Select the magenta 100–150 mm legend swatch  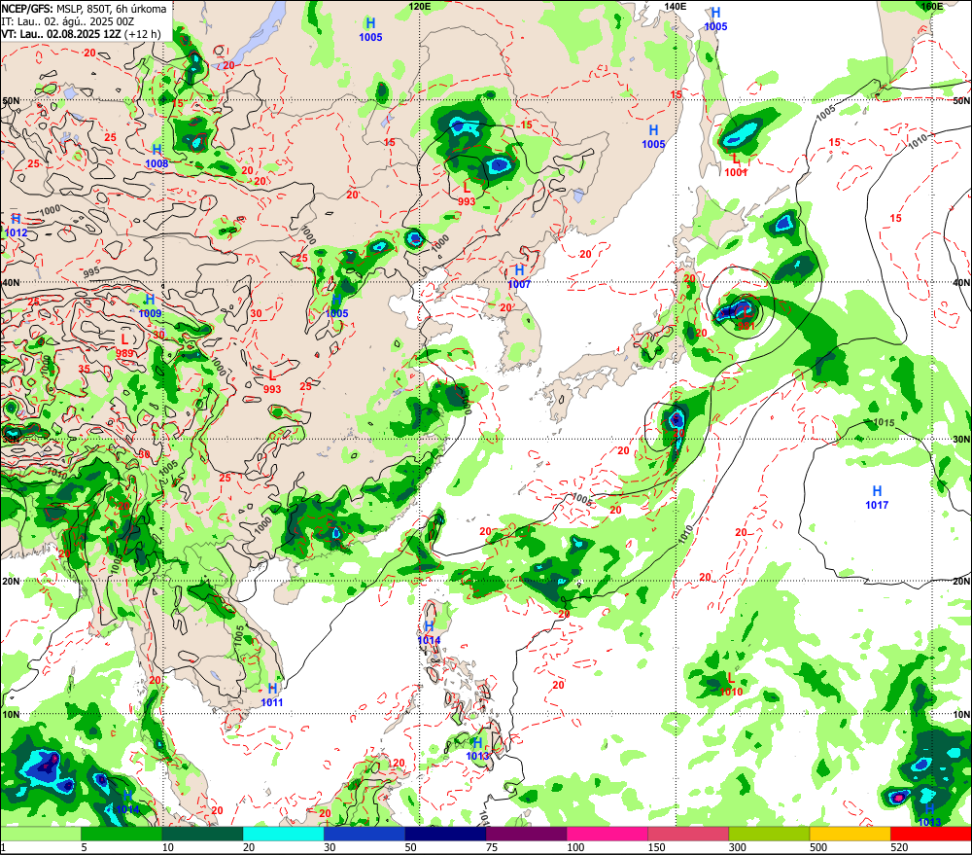tap(607, 834)
